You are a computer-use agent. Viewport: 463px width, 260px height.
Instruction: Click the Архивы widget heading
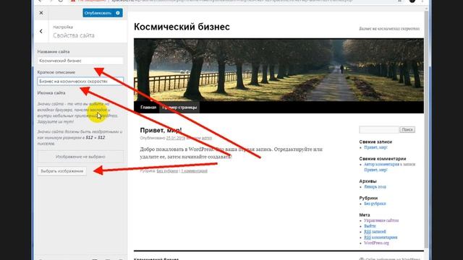coord(368,181)
